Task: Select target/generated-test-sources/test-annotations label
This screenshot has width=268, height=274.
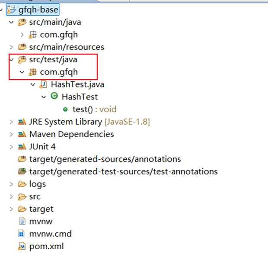Action: pos(123,172)
